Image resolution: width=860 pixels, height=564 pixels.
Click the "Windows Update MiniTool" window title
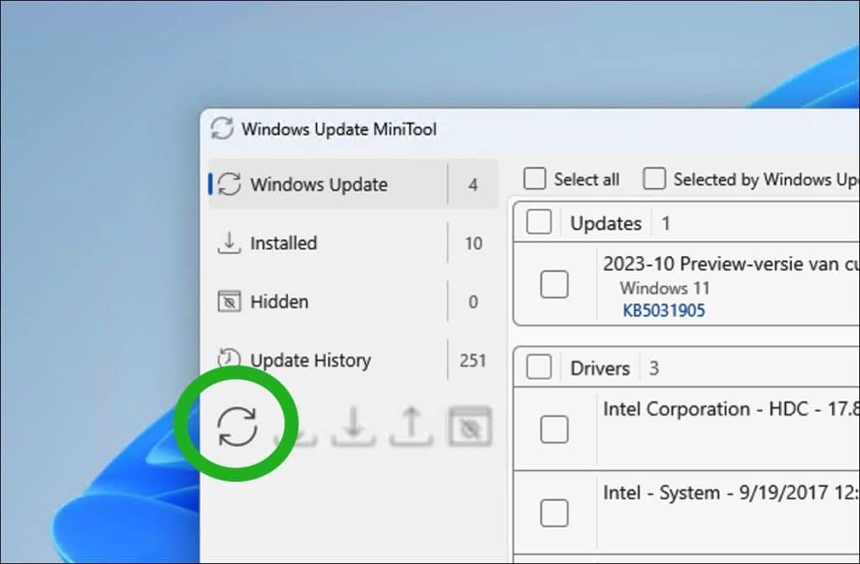[x=339, y=129]
